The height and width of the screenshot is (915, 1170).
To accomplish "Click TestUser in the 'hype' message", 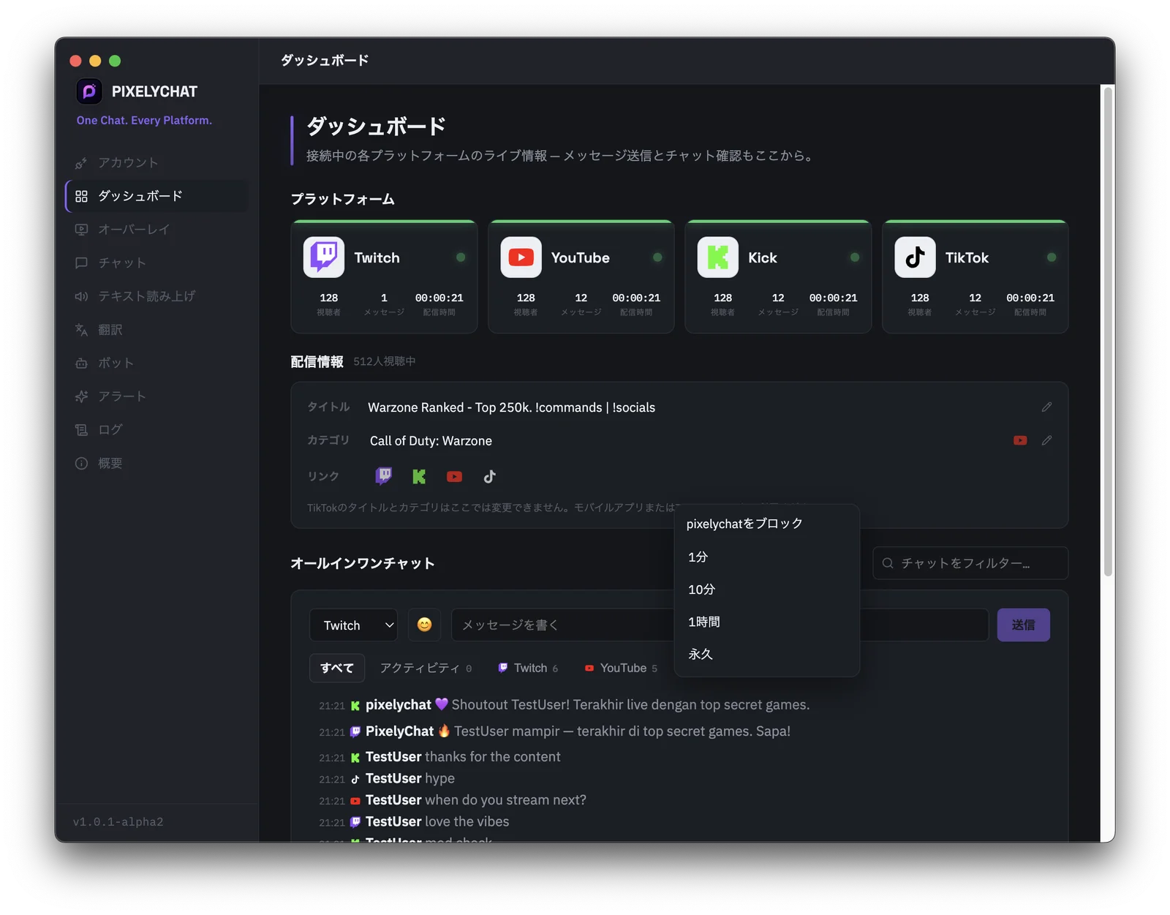I will (393, 778).
